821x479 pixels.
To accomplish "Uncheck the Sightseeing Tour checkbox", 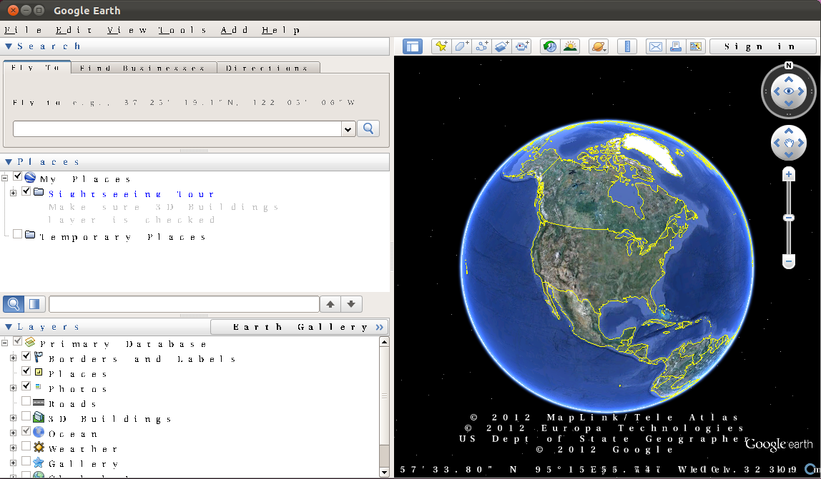I will [26, 191].
